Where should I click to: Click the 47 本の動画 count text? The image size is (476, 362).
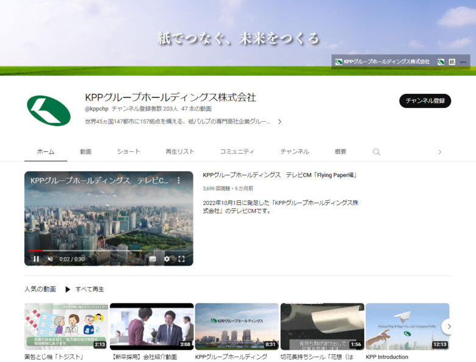point(196,108)
